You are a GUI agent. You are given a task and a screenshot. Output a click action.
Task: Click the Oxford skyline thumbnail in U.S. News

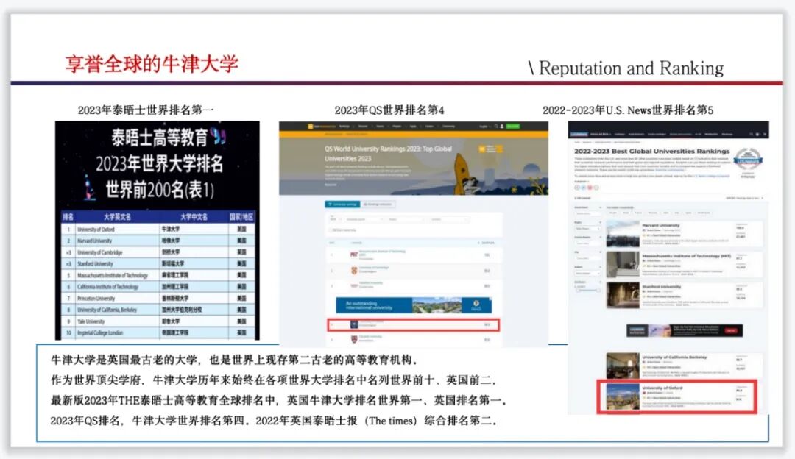click(x=623, y=396)
